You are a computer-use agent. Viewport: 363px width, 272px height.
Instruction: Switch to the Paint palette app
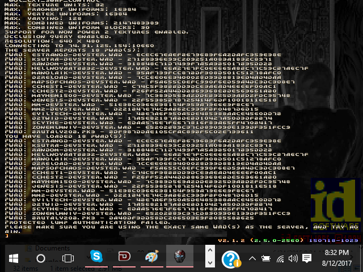pyautogui.click(x=151, y=257)
